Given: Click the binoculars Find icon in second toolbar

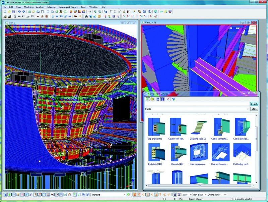Looking at the screenshot, I should click(x=86, y=16).
